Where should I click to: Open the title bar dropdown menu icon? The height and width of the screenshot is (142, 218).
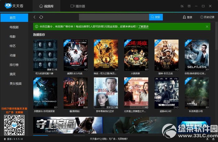tap(189, 6)
